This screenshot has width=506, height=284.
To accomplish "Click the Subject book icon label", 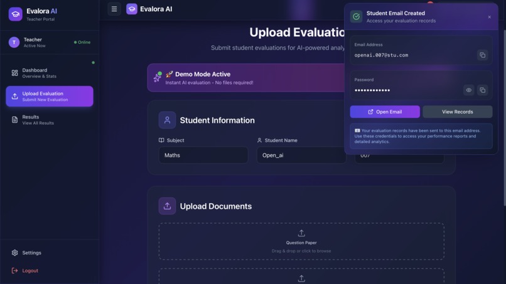I will click(161, 140).
